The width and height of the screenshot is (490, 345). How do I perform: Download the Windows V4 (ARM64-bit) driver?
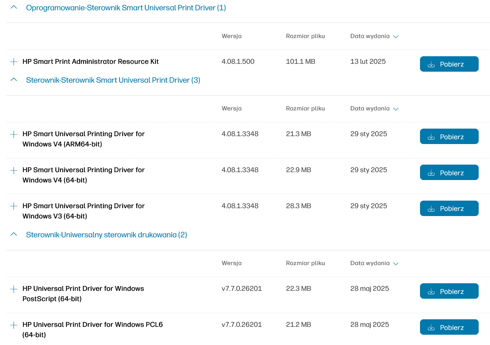pos(449,136)
